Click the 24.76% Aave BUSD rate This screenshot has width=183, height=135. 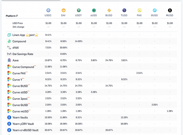(109, 60)
